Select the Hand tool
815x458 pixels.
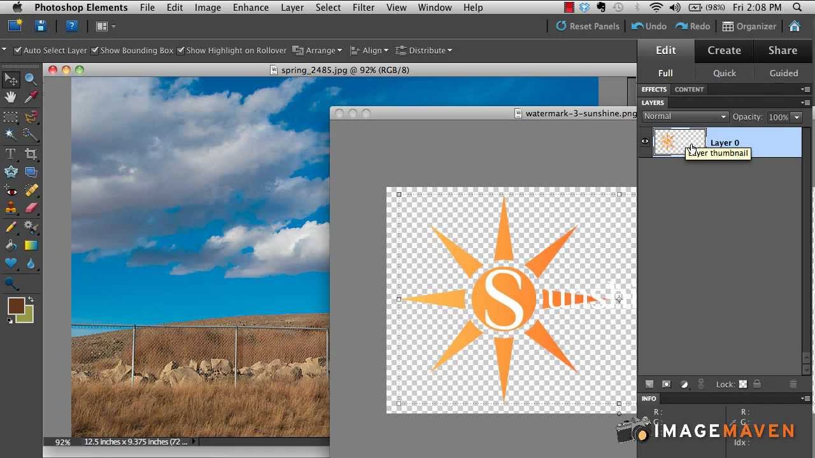[11, 97]
